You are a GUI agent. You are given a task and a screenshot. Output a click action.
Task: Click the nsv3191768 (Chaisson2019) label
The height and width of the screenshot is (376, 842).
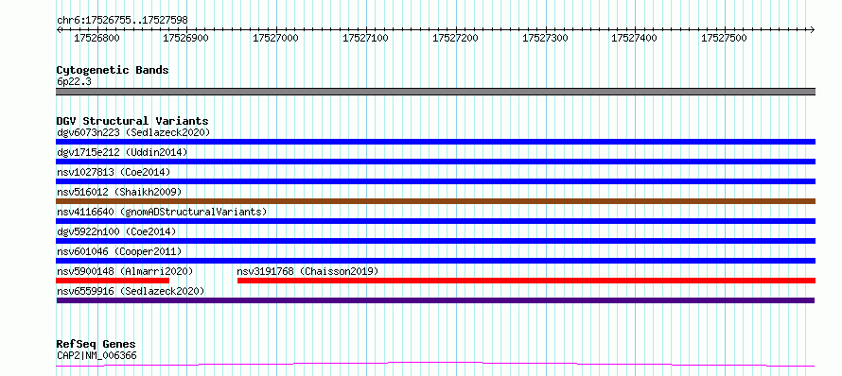[x=307, y=271]
